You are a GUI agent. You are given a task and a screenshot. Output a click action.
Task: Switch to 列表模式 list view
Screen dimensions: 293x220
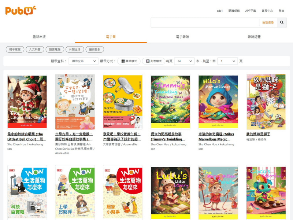[153, 61]
